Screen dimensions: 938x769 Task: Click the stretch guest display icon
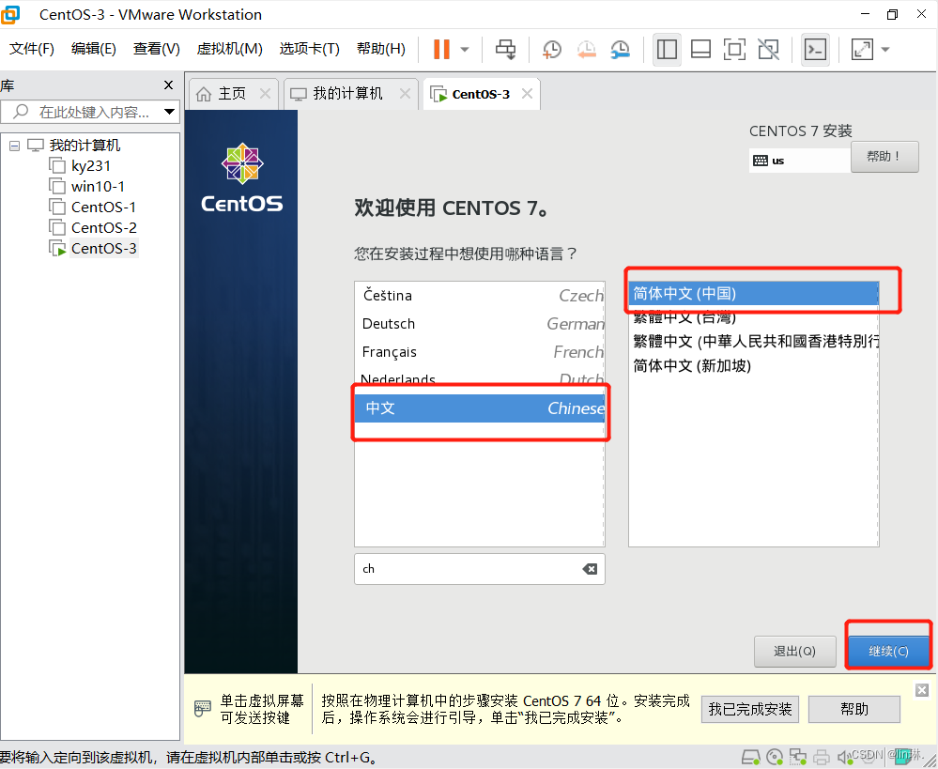(861, 49)
